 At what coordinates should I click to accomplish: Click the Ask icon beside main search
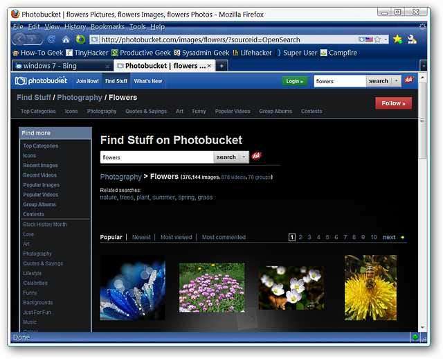click(x=256, y=157)
